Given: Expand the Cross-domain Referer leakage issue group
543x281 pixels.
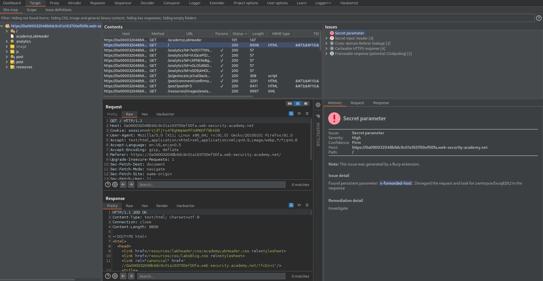Looking at the screenshot, I should click(326, 43).
